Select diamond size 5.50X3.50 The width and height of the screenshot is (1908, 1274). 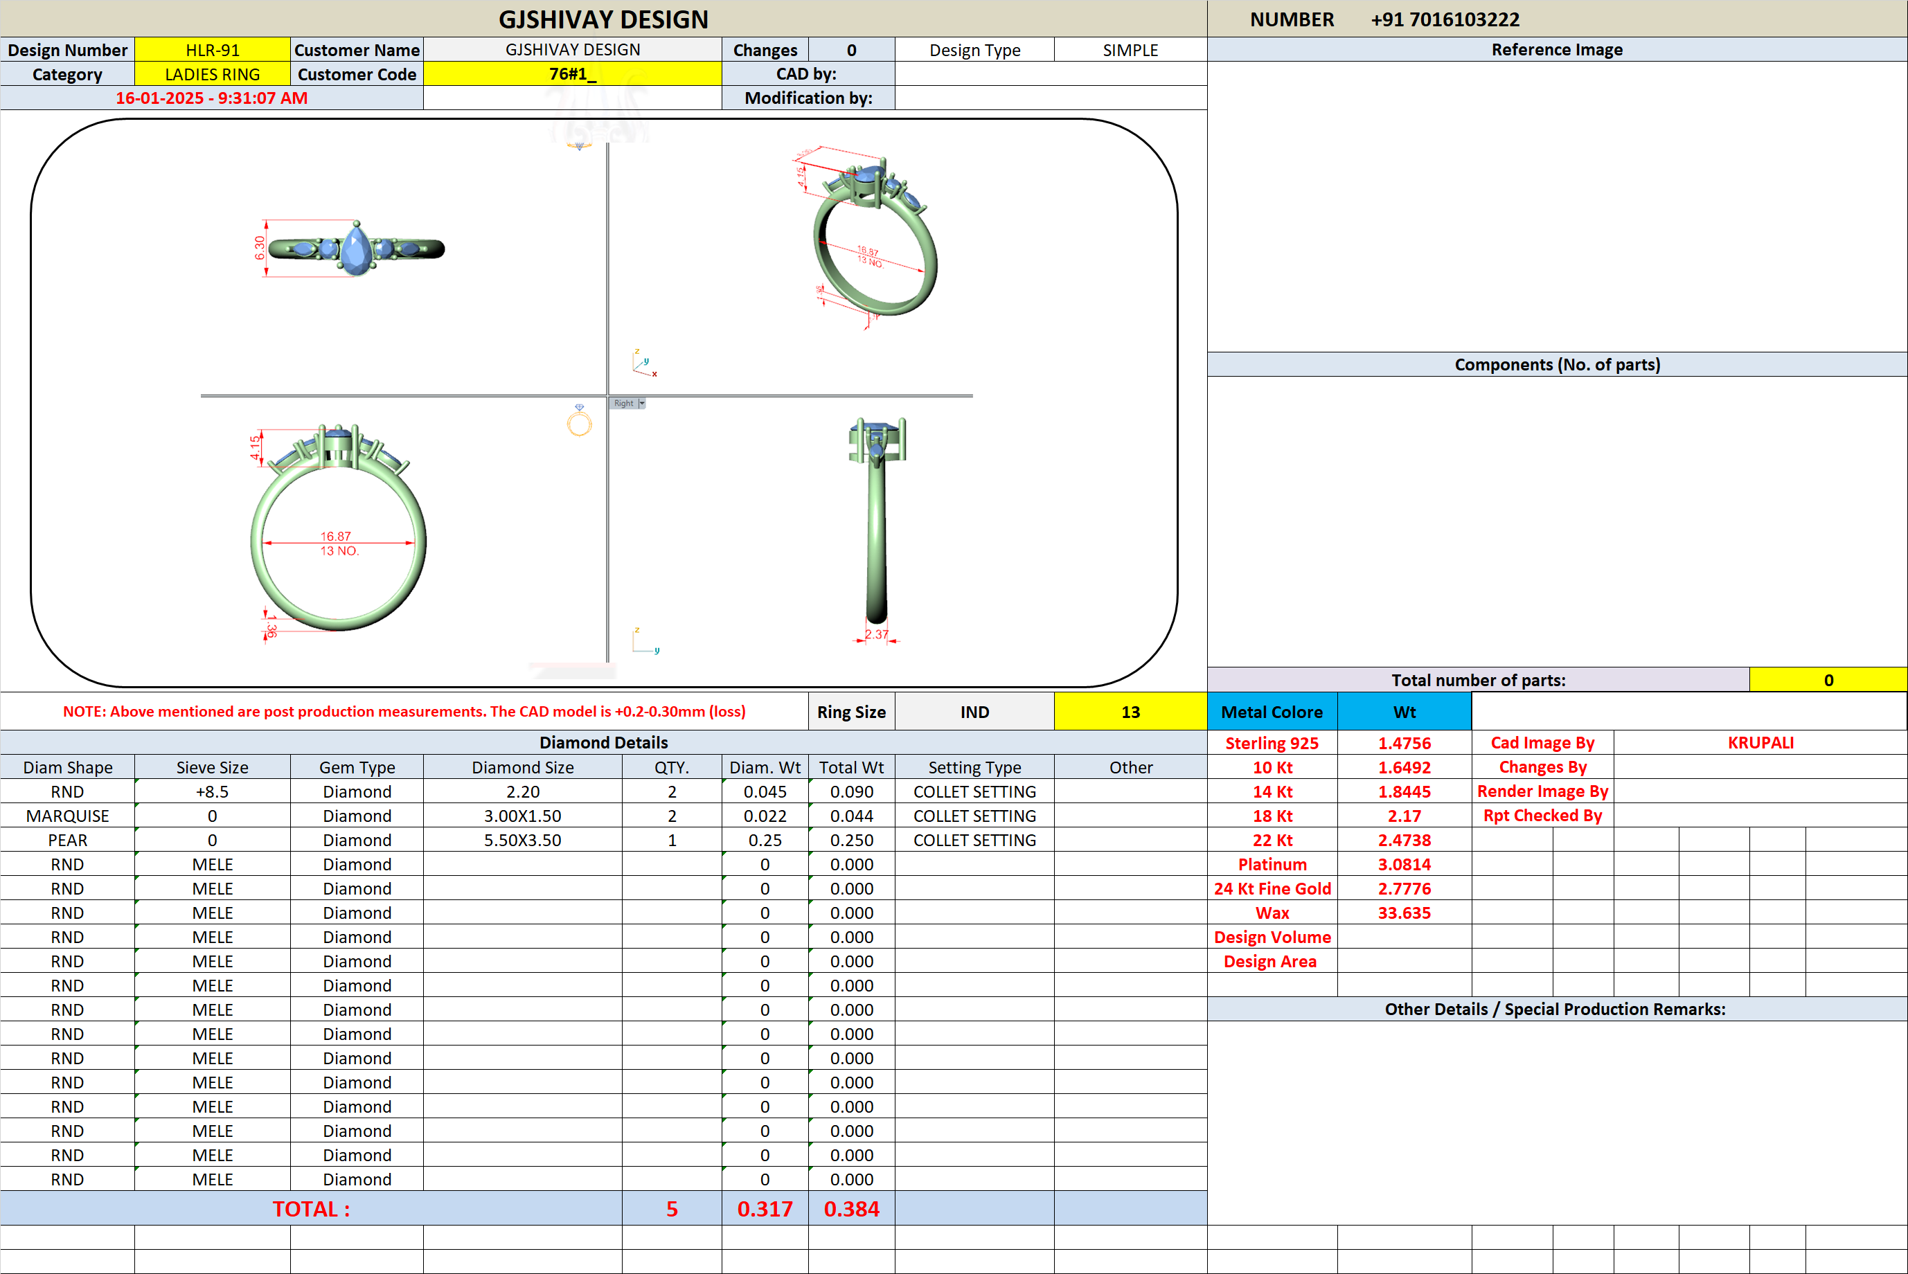tap(522, 840)
